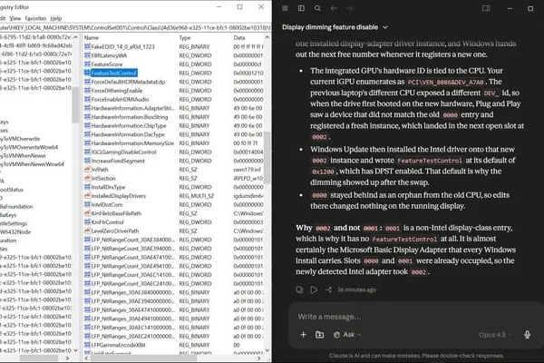Maximize the Registry Editor window

239,7
